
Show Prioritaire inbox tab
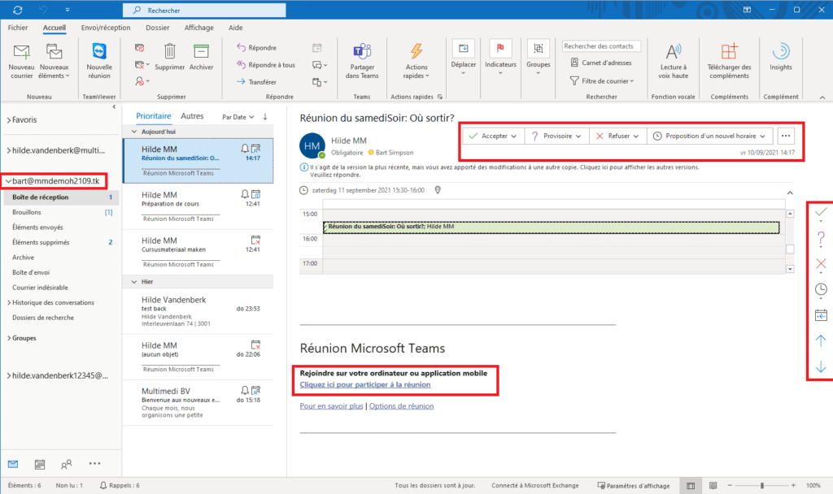(x=154, y=116)
